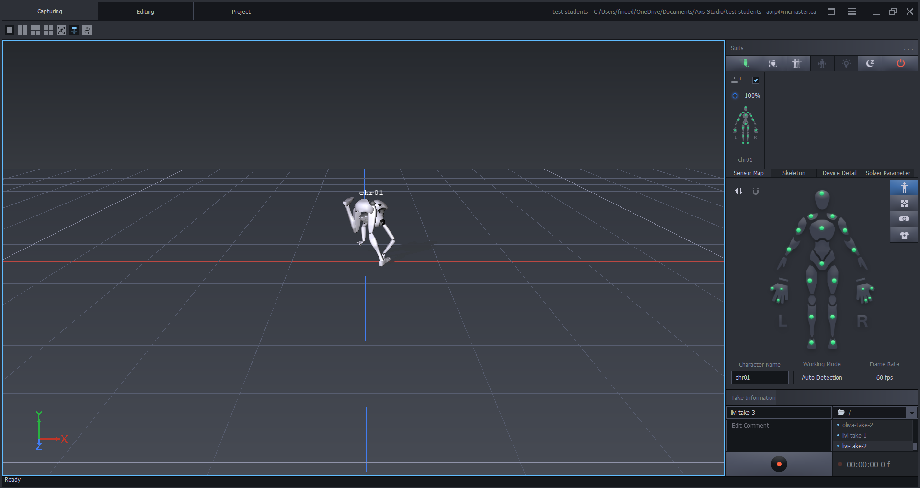Click the left hand on sensor map
920x488 pixels.
pyautogui.click(x=779, y=292)
